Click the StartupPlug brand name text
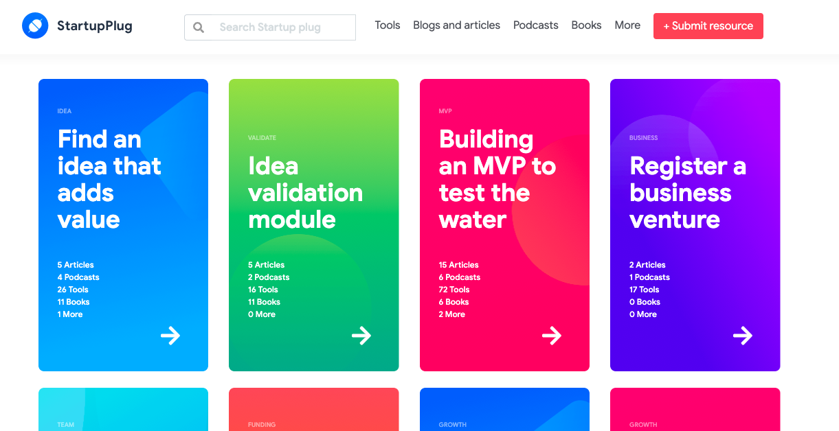The height and width of the screenshot is (431, 839). point(94,26)
